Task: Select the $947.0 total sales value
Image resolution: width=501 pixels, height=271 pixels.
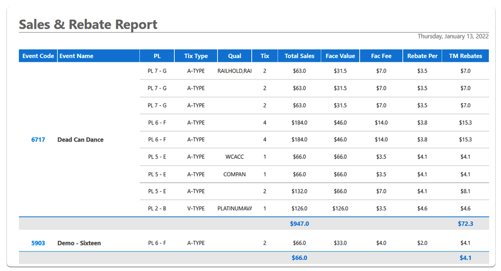Action: pos(299,223)
